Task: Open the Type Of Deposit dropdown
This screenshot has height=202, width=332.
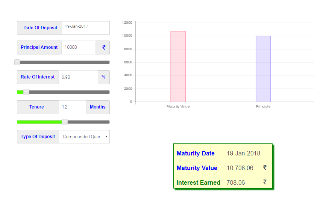Action: (x=84, y=137)
